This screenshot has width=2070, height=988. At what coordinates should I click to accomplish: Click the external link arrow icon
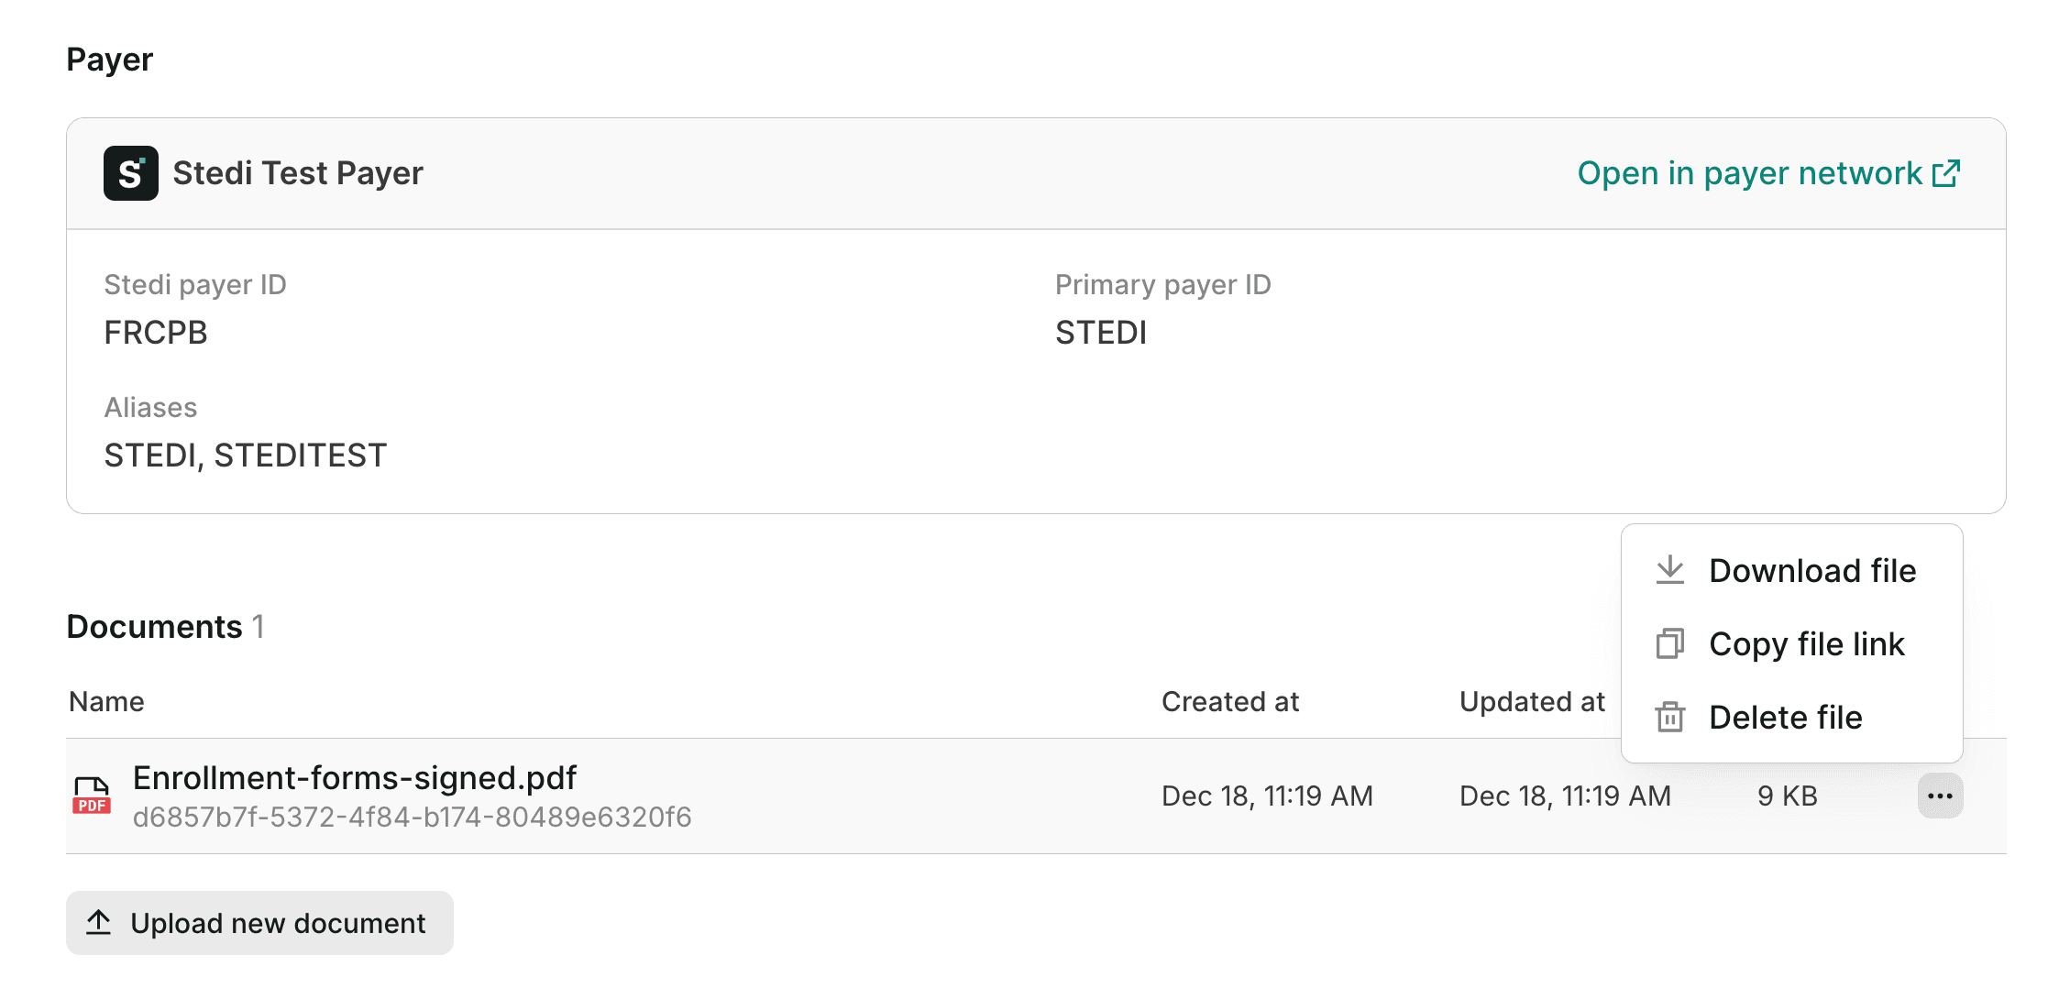(1946, 173)
